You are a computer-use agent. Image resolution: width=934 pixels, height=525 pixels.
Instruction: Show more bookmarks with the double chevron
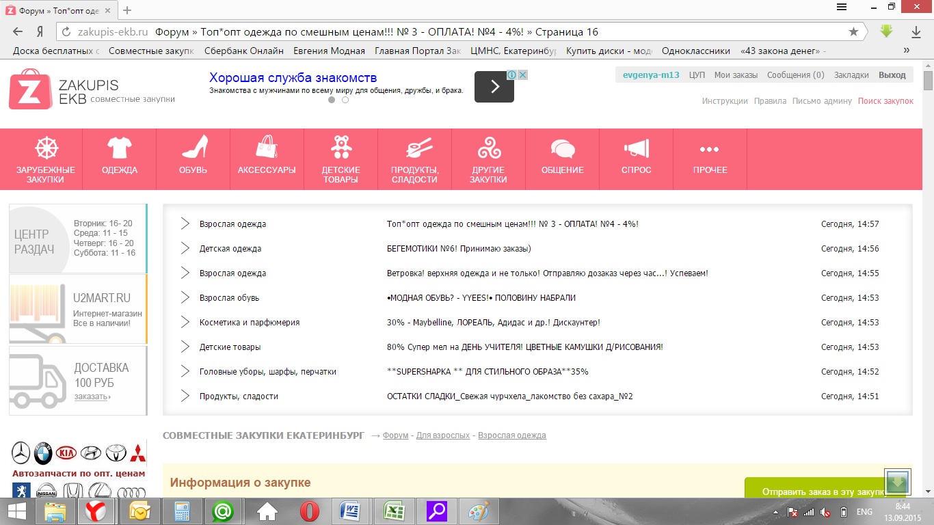[x=907, y=51]
